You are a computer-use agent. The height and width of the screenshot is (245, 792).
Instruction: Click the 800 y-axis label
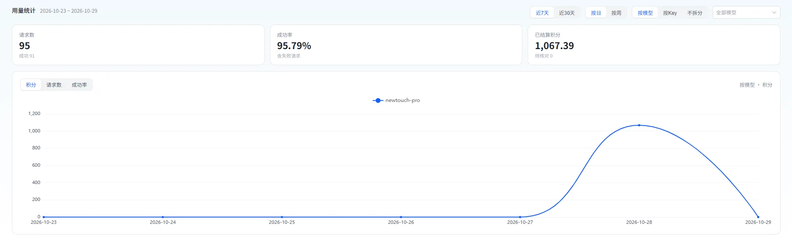click(36, 148)
